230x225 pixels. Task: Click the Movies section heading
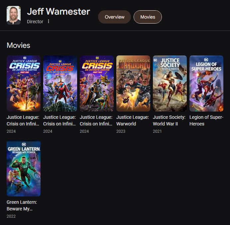click(19, 45)
